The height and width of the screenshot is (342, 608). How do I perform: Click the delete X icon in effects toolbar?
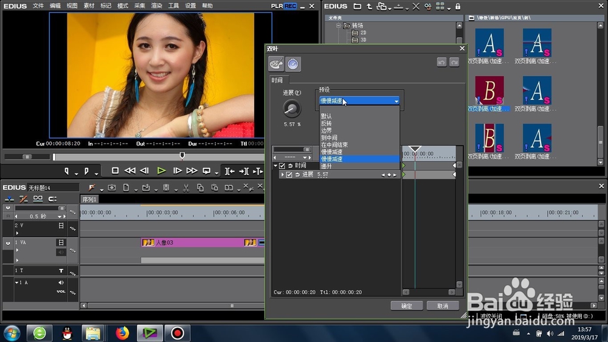pos(416,7)
